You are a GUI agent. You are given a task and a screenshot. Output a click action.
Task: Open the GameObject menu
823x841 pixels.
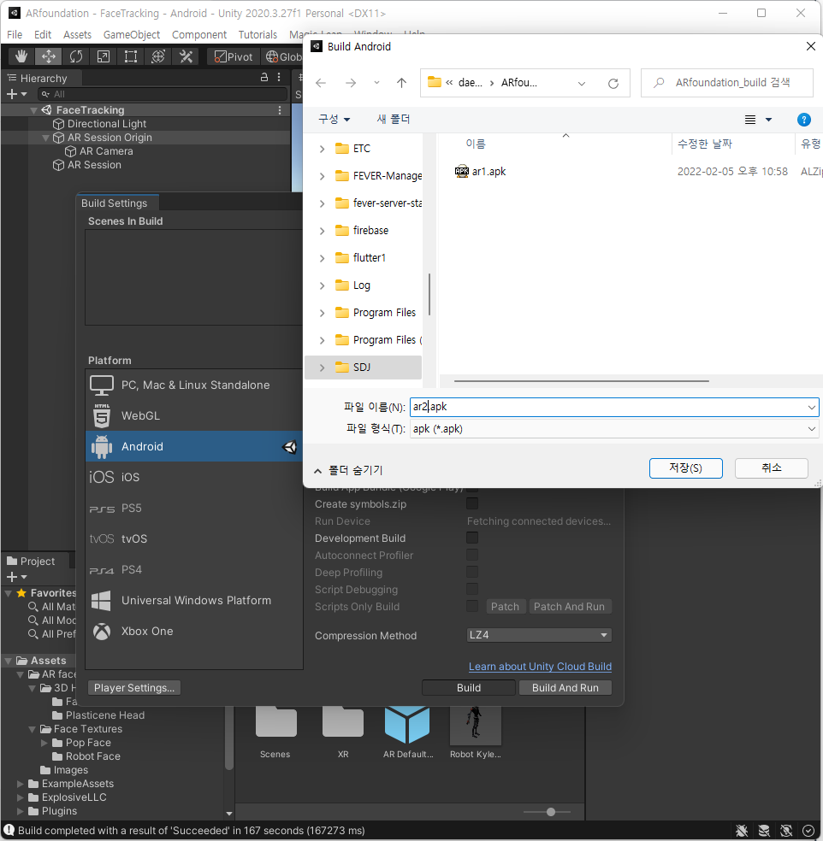coord(132,34)
